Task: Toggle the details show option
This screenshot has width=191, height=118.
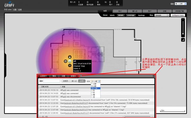Action: 121,15
